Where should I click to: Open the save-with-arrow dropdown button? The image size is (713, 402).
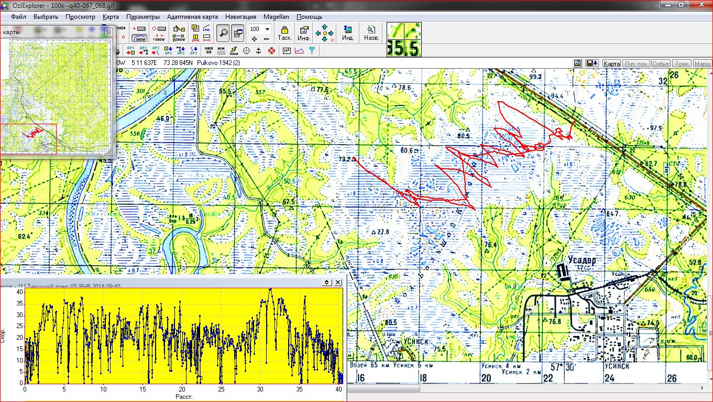[593, 63]
